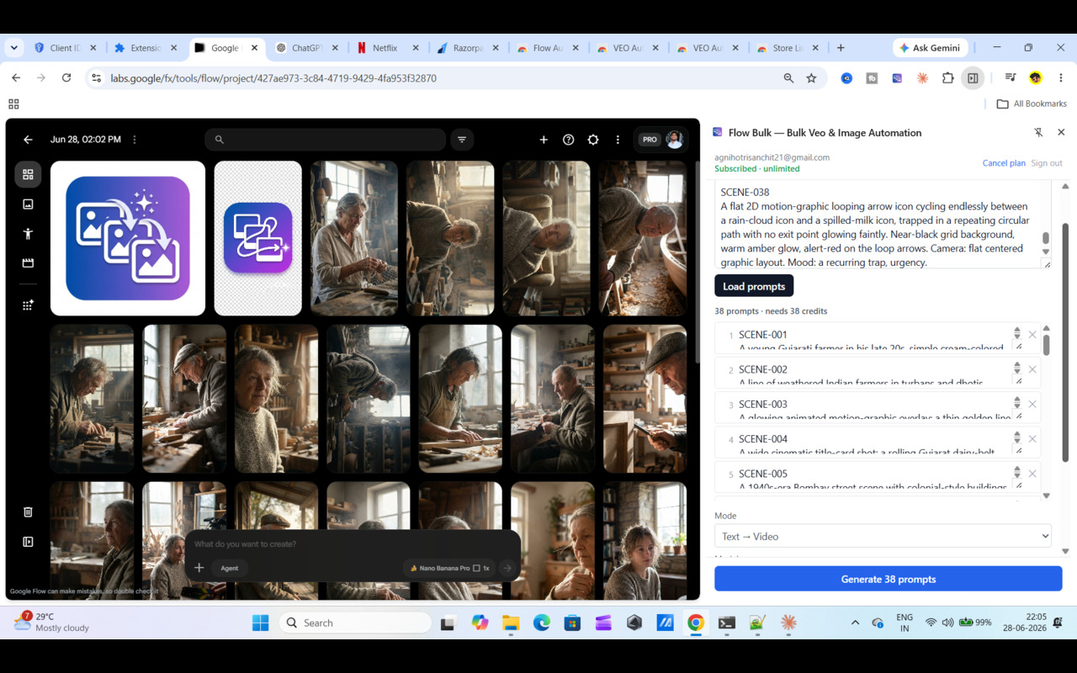Open weather widget 29°C Mostly cloudy
Viewport: 1077px width, 673px height.
point(52,623)
